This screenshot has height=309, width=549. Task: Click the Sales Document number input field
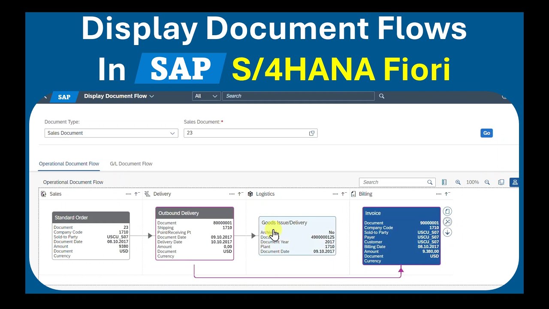(x=250, y=133)
